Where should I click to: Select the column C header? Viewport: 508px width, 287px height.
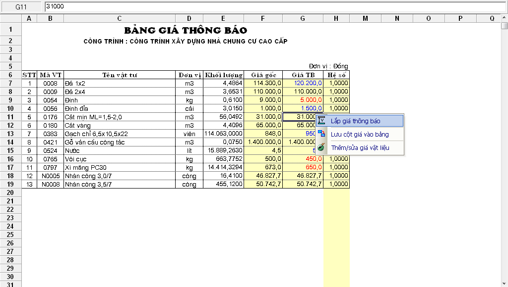[x=120, y=18]
